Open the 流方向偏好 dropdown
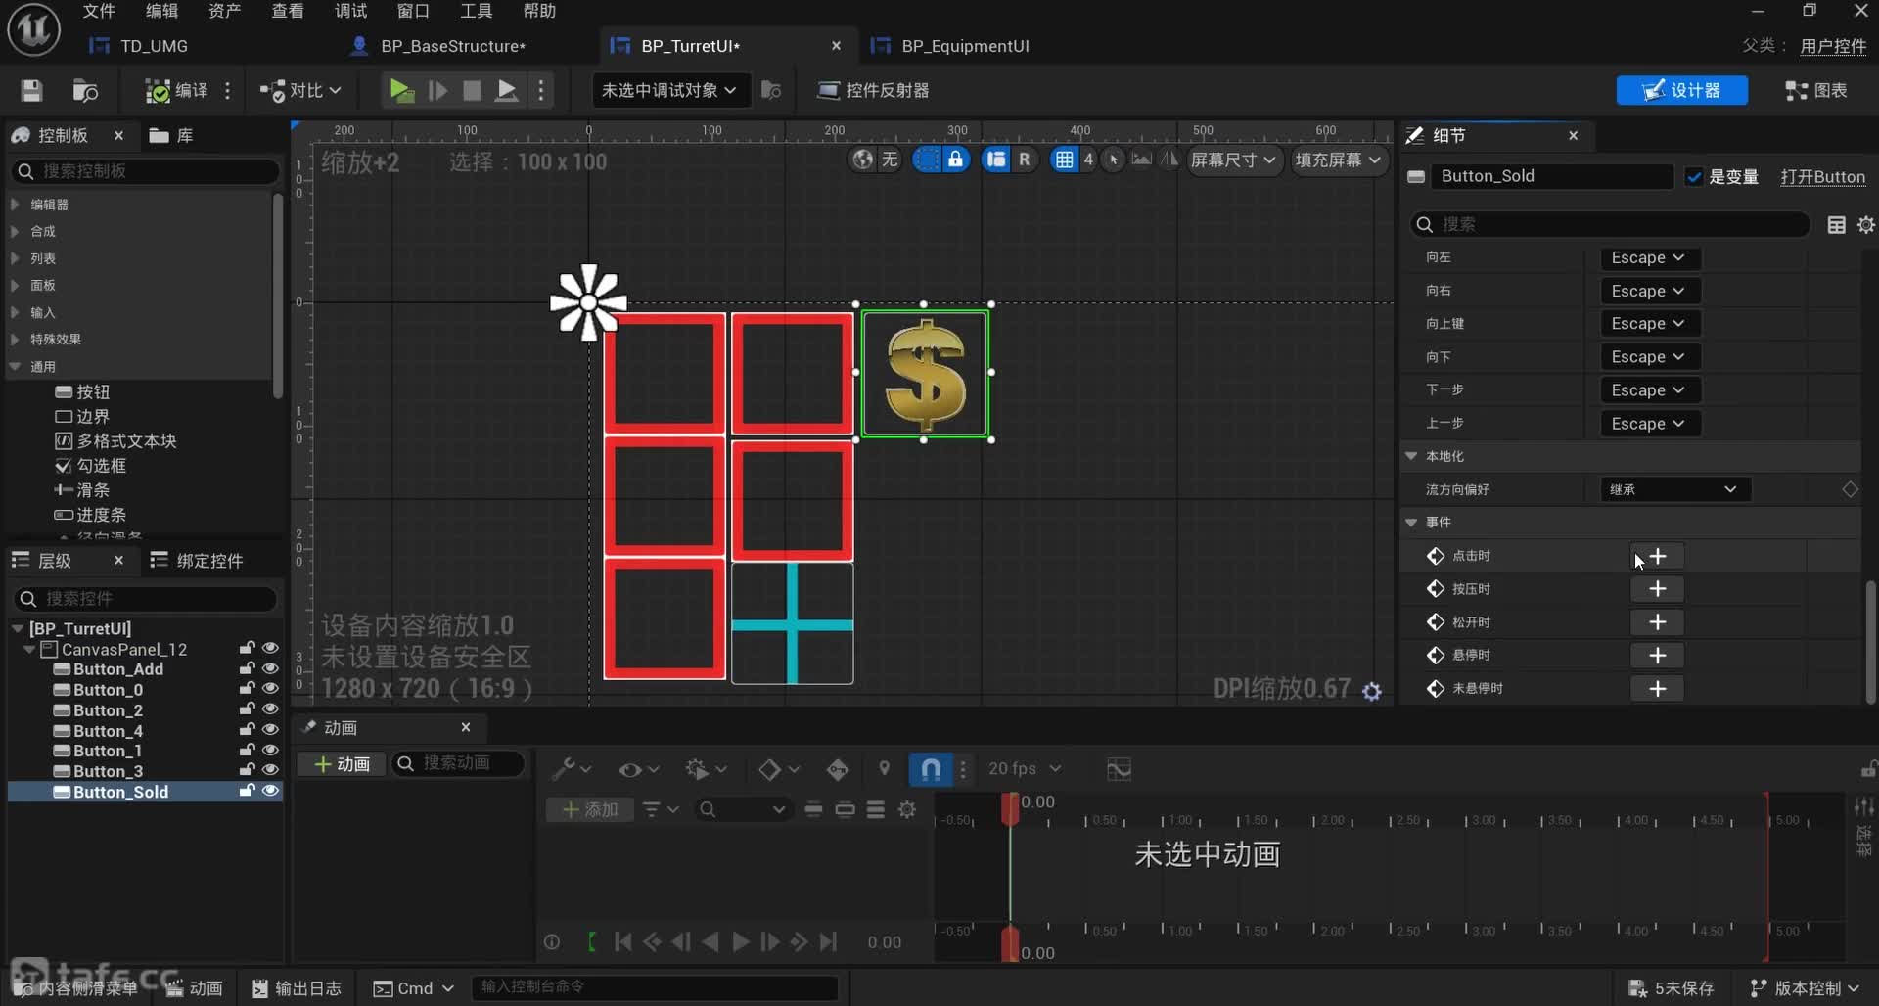The image size is (1879, 1006). pos(1673,489)
